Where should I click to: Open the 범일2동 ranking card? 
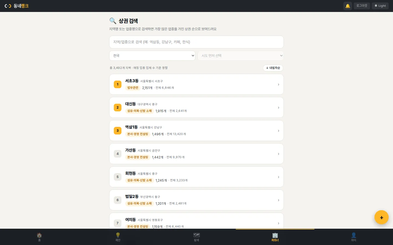196,200
